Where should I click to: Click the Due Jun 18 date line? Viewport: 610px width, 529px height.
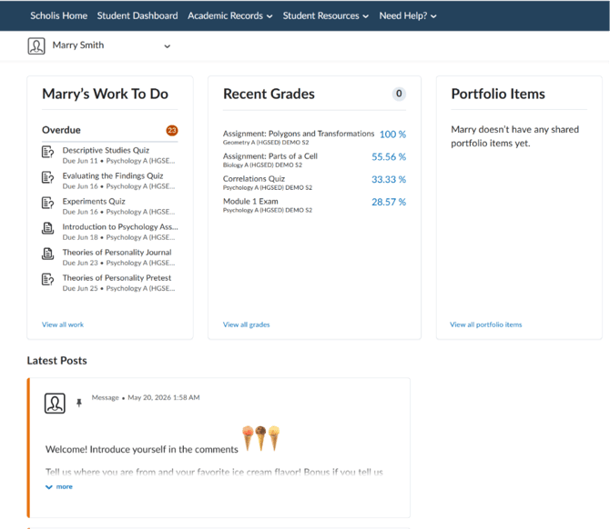[118, 237]
